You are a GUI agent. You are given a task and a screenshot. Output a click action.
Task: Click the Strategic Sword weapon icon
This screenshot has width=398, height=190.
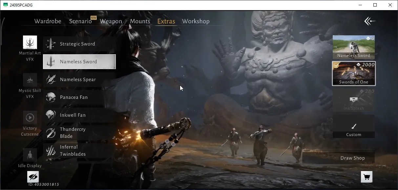(51, 44)
